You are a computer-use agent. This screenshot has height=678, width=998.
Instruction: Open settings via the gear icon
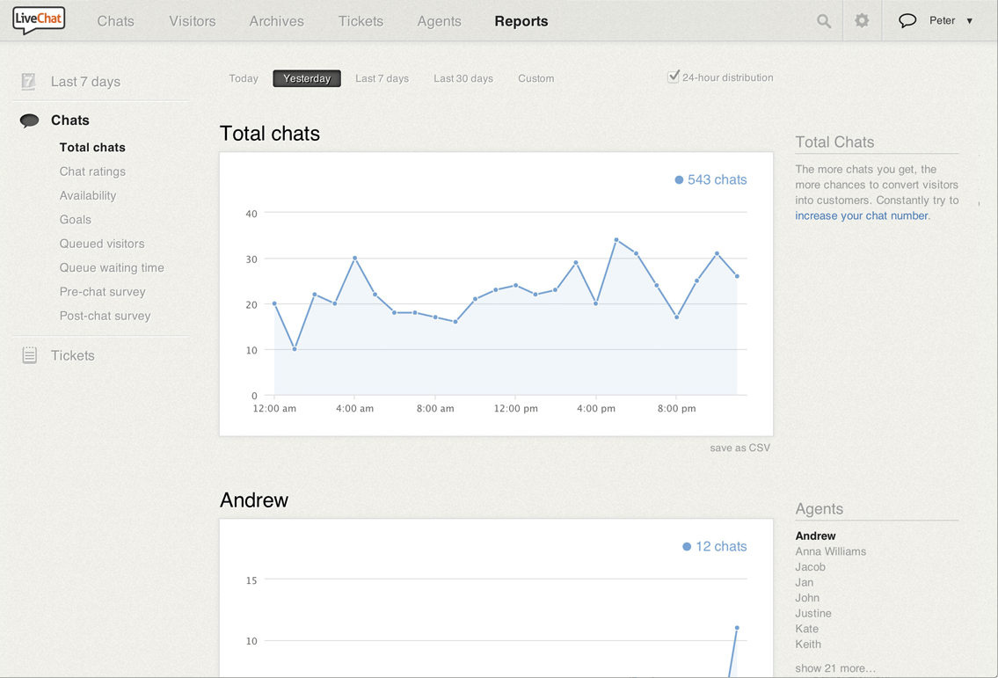[862, 20]
